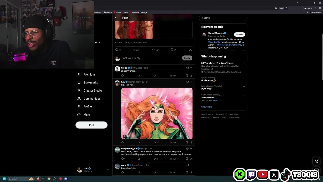The image size is (323, 182).
Task: Open Grok floating button
Action: point(316,161)
